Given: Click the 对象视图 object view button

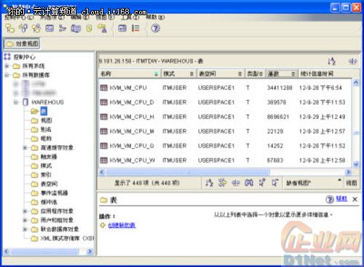Looking at the screenshot, I should pos(22,44).
